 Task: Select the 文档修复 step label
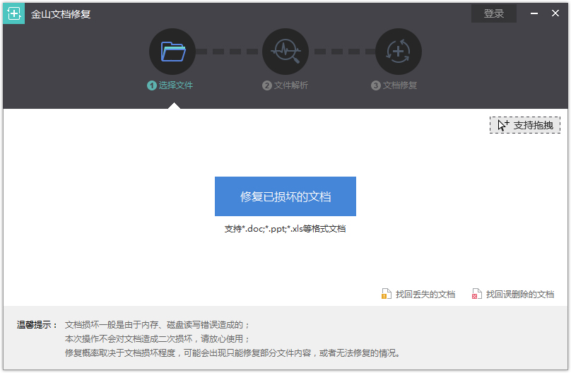[399, 85]
